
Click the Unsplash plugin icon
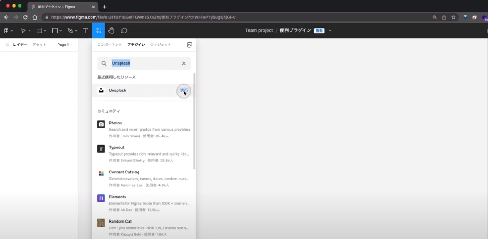pyautogui.click(x=101, y=91)
